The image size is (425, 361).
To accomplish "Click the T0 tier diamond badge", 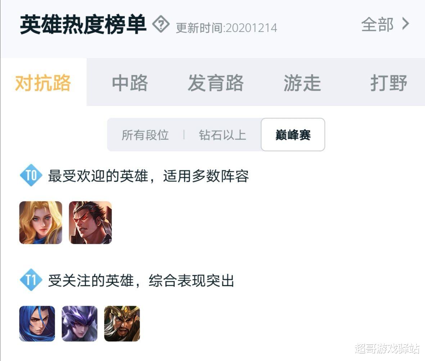I will coord(31,175).
